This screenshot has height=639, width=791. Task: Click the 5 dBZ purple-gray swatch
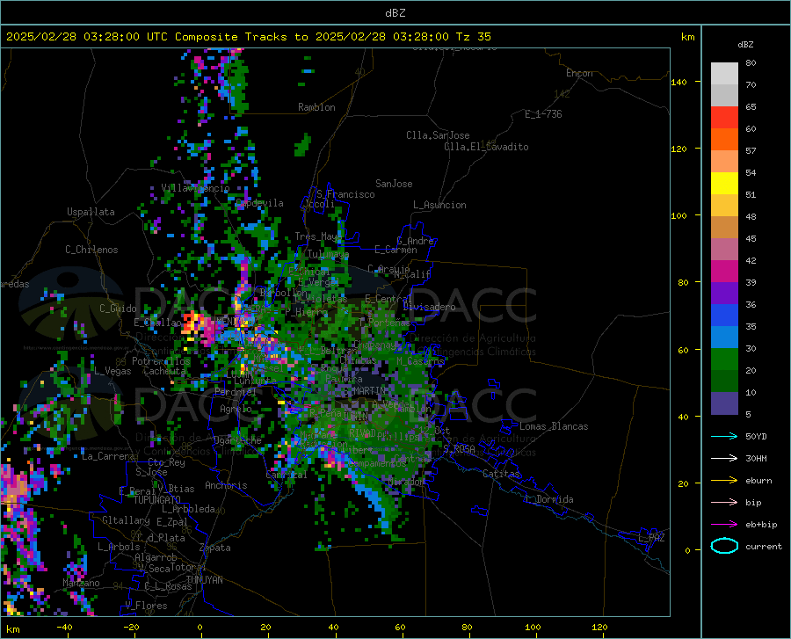tap(724, 403)
